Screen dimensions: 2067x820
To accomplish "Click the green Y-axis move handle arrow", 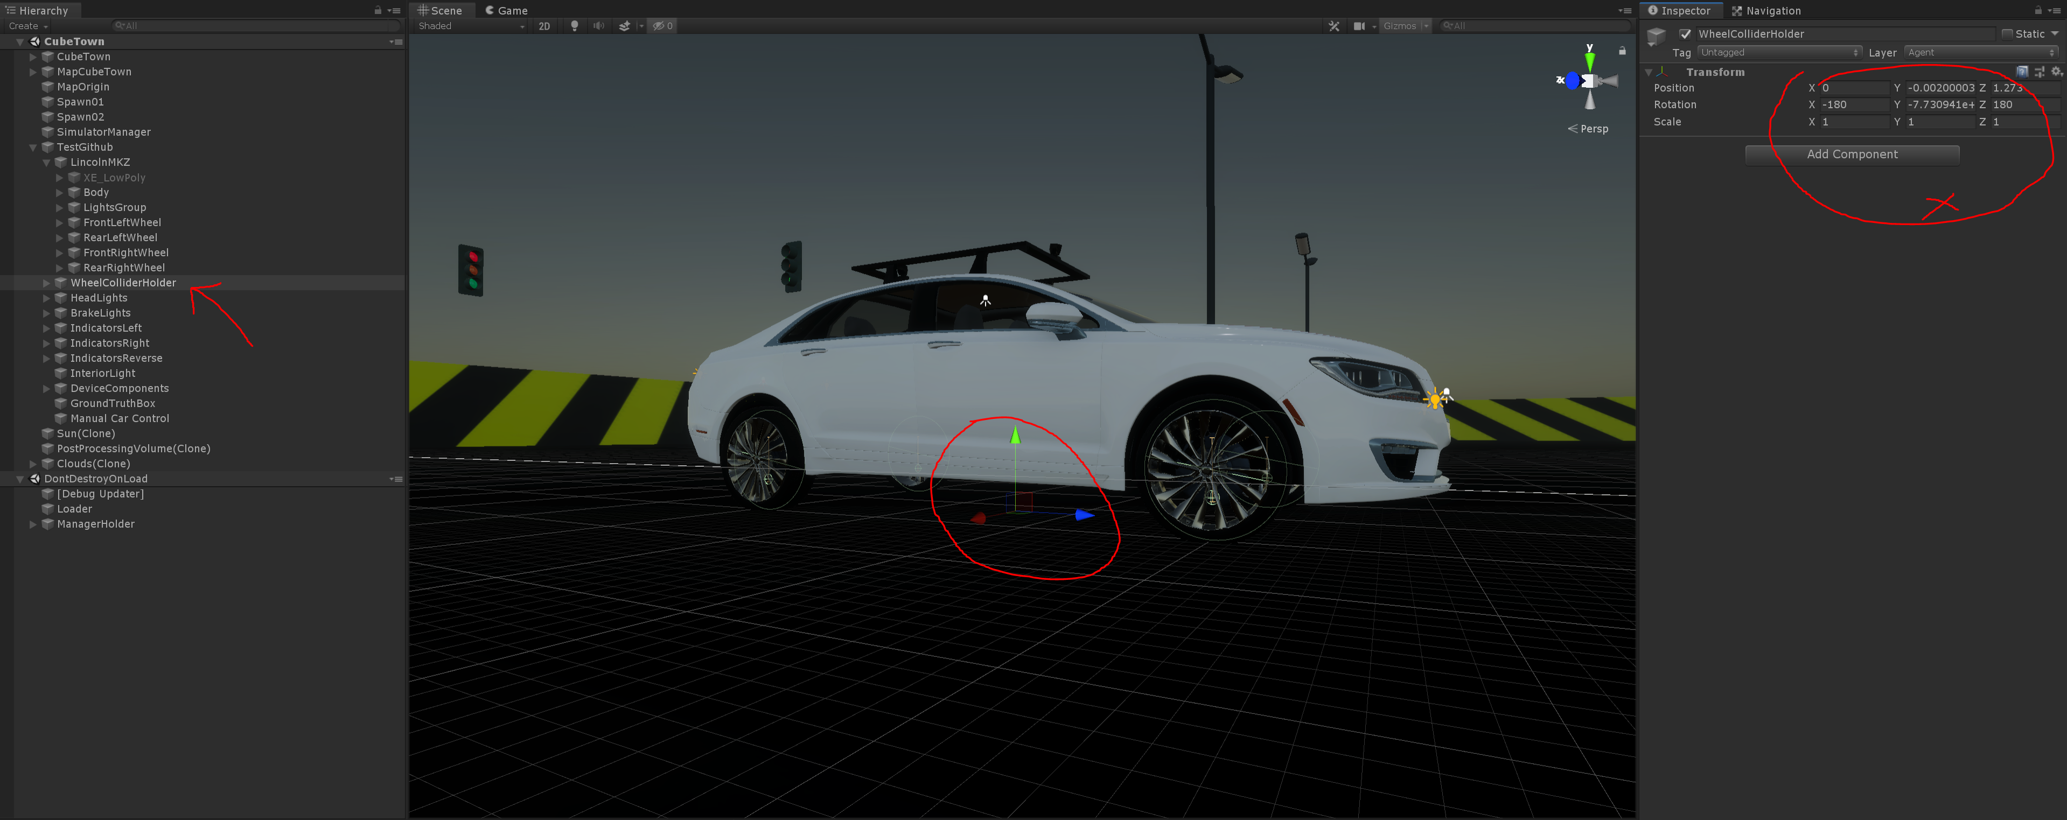I will pos(1015,434).
